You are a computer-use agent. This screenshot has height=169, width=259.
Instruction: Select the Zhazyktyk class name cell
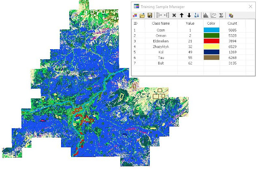coord(161,46)
